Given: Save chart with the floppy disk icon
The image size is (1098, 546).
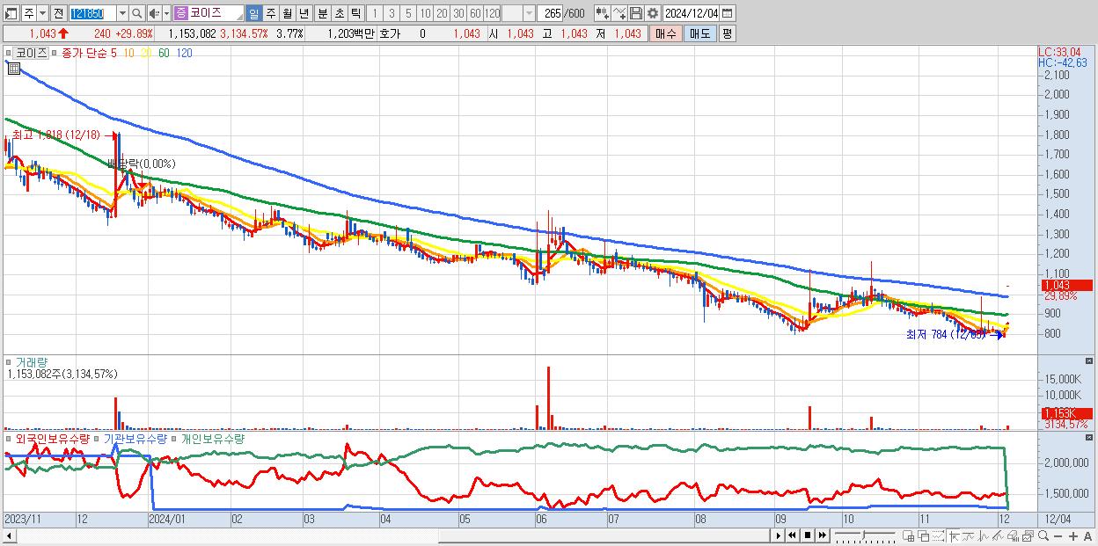Looking at the screenshot, I should click(x=635, y=13).
